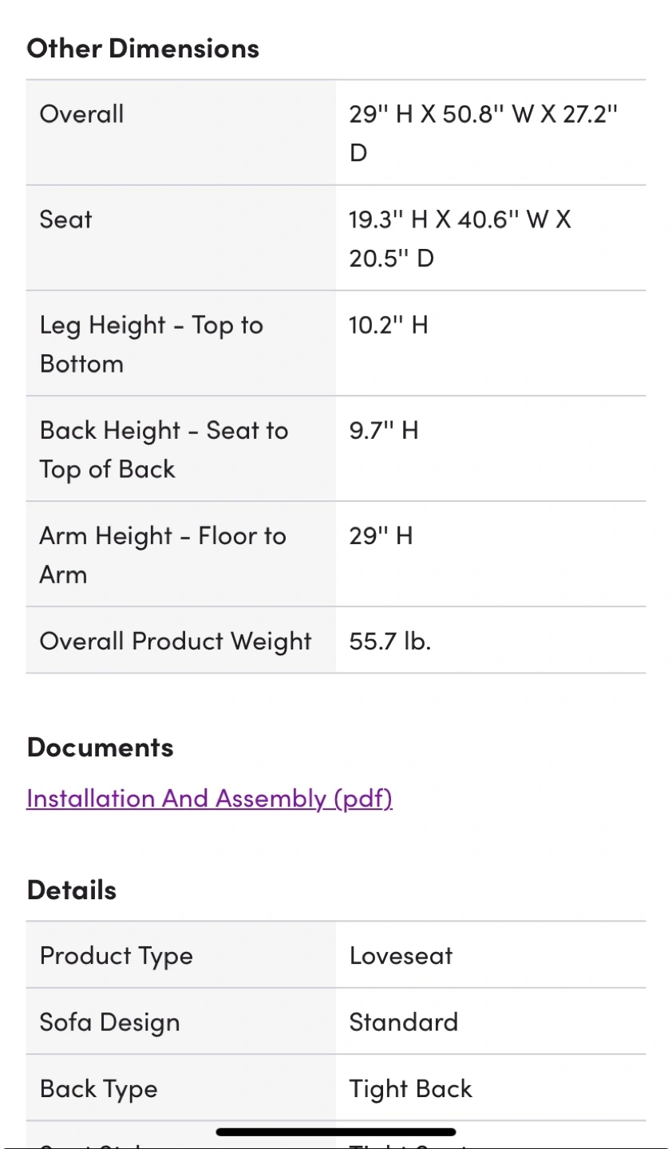Tap the Other Dimensions heading
672x1149 pixels.
[143, 49]
